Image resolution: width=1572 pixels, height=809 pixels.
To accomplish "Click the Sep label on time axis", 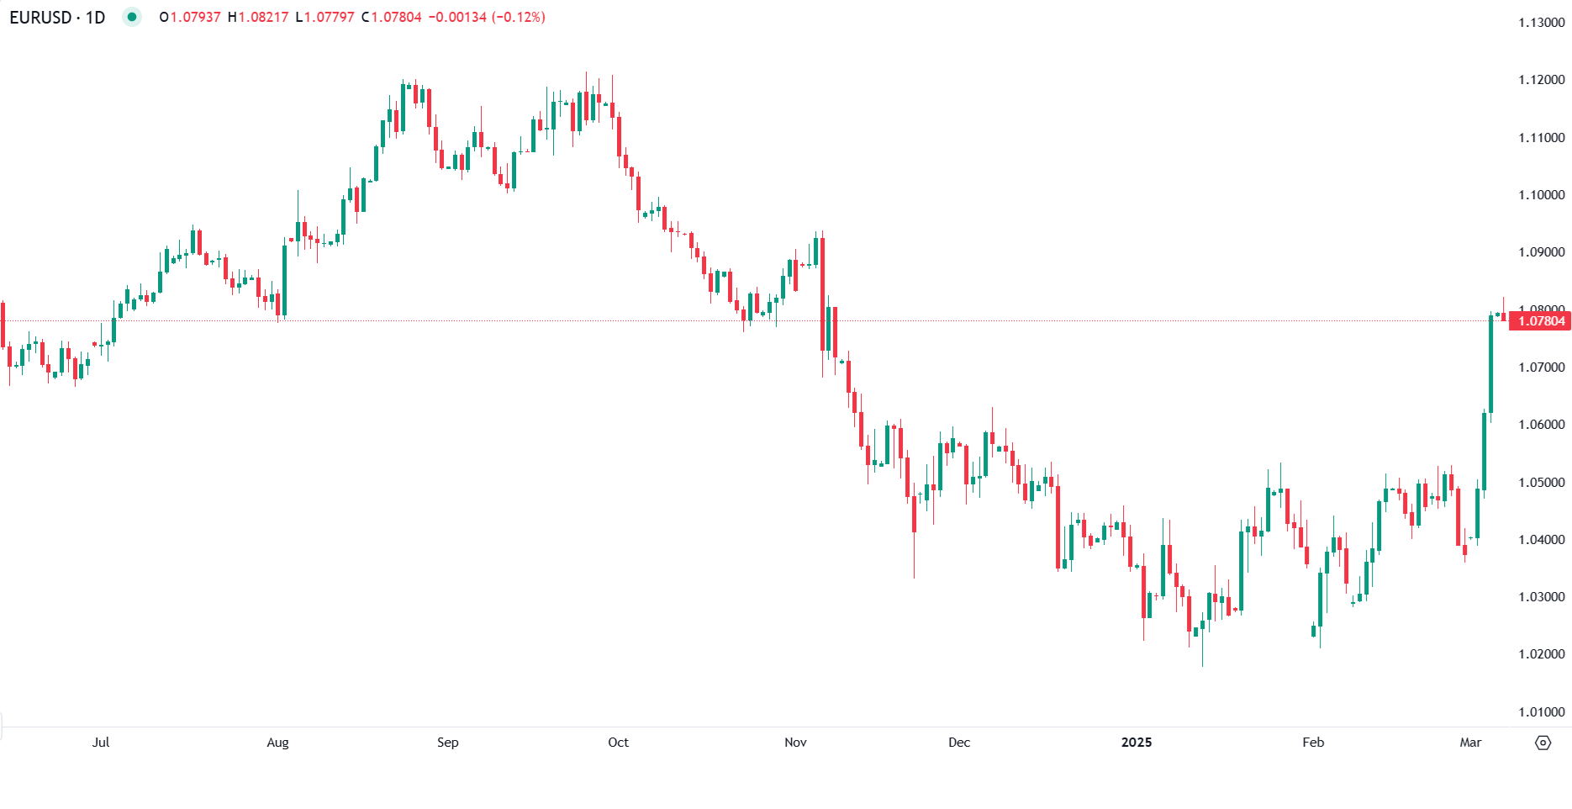I will pos(448,743).
